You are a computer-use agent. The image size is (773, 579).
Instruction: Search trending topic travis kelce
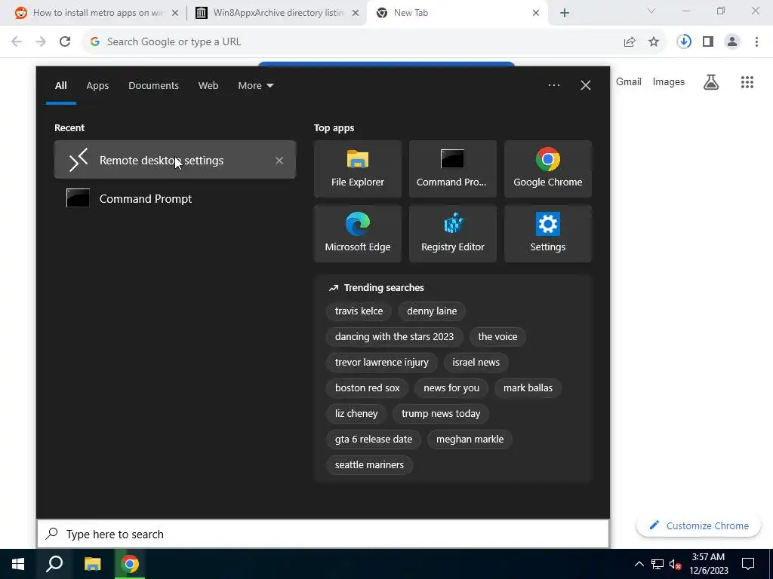click(359, 311)
